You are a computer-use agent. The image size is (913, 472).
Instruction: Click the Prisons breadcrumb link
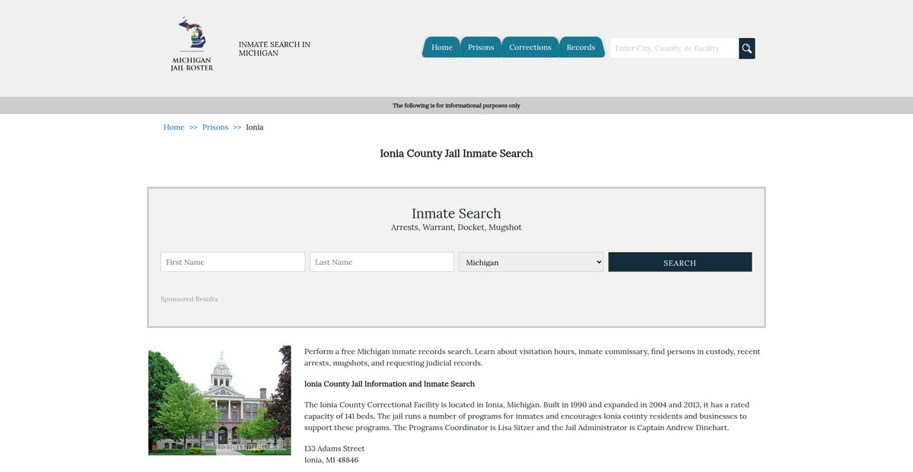click(215, 127)
